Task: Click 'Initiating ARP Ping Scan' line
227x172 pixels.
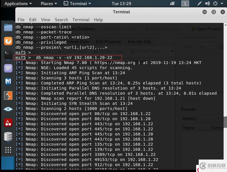Action: coord(70,73)
